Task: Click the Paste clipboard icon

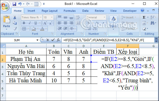Action: [6, 19]
